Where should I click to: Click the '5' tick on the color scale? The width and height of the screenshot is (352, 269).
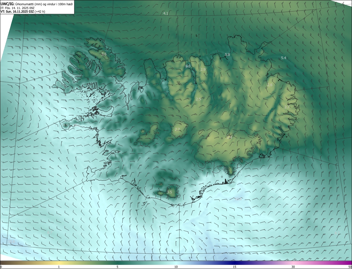(x=117, y=267)
